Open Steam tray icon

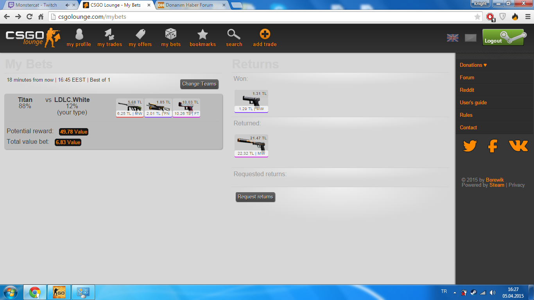pyautogui.click(x=473, y=292)
